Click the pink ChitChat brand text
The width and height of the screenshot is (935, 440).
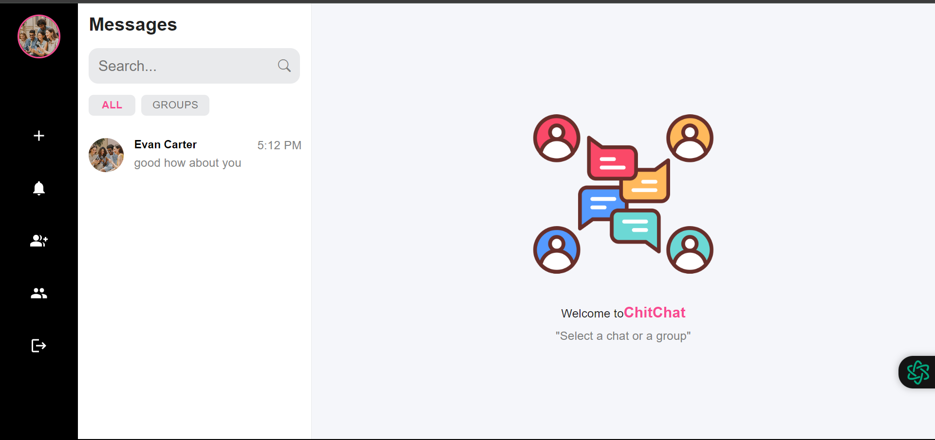(x=654, y=313)
